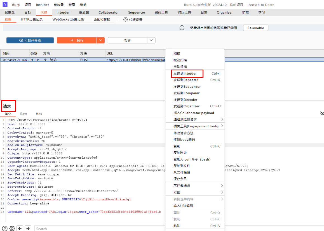Click the Search input field
This screenshot has width=324, height=231.
[x=100, y=229]
